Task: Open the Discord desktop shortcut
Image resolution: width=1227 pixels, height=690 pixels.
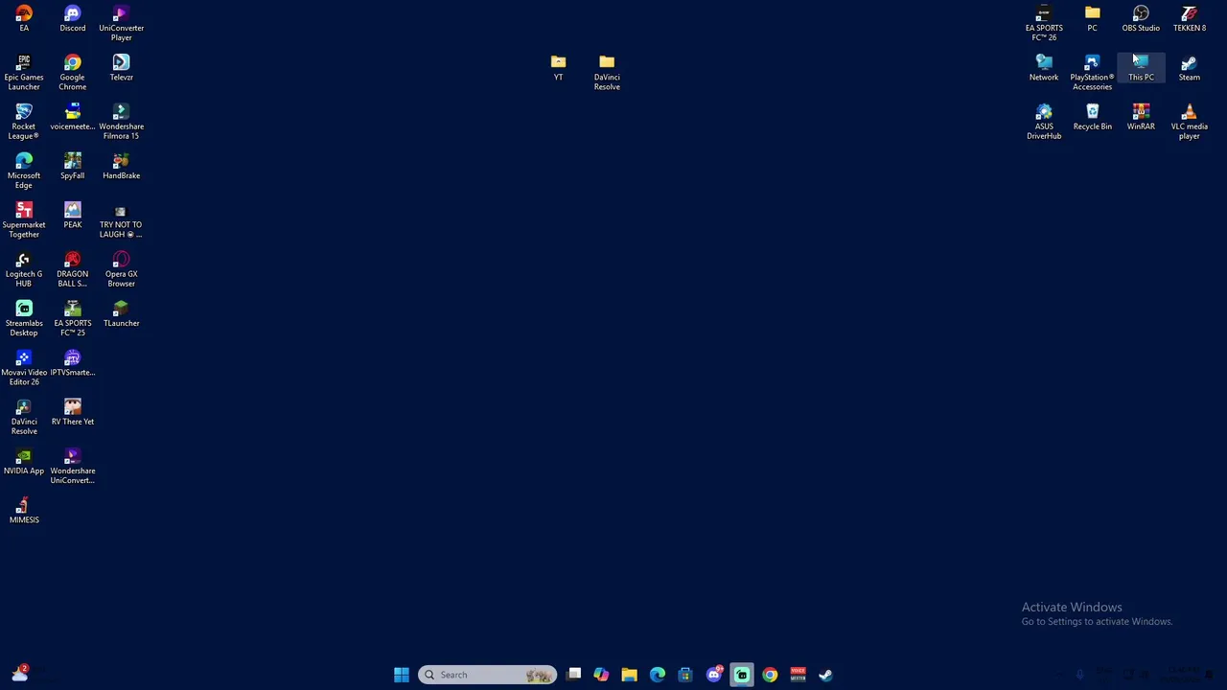Action: coord(72,19)
